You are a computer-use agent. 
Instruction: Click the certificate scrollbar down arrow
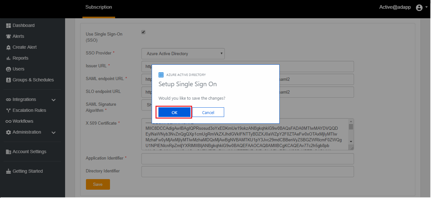pos(351,141)
